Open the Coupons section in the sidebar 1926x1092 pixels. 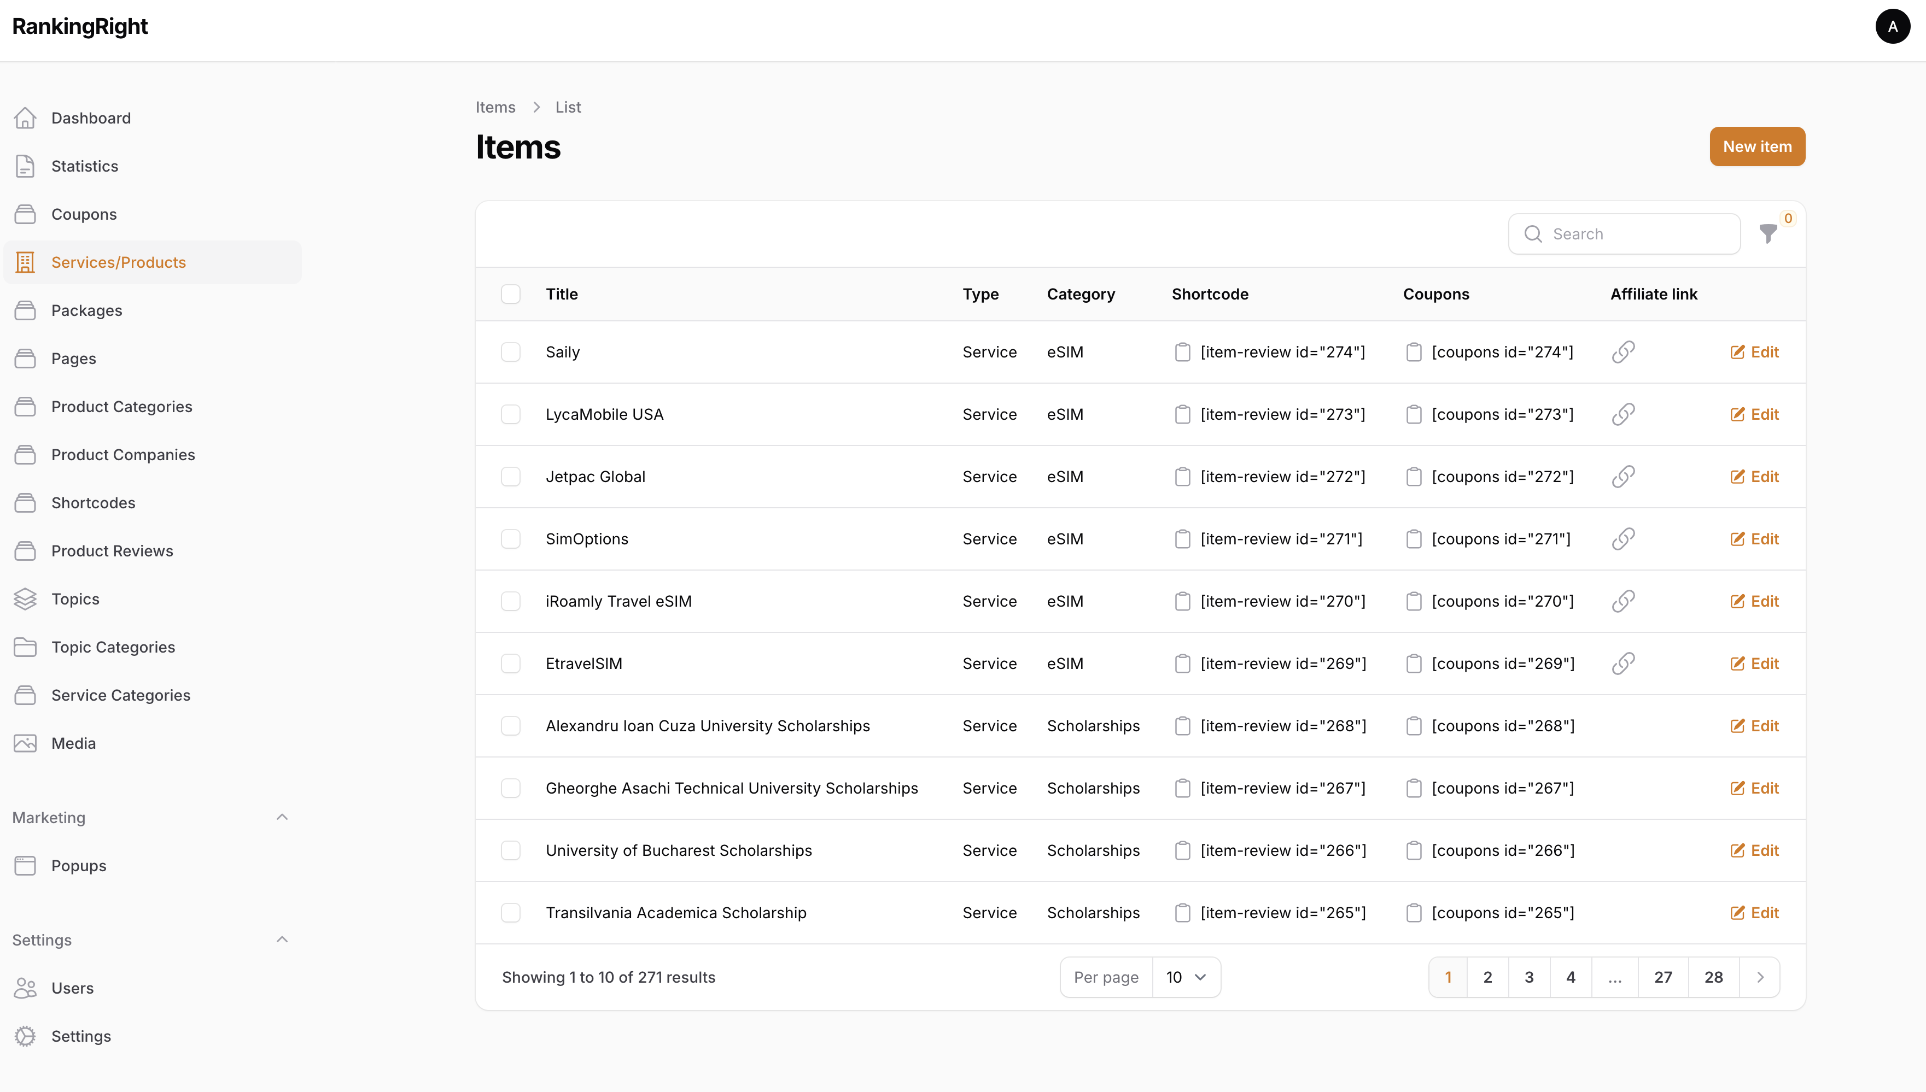point(83,214)
